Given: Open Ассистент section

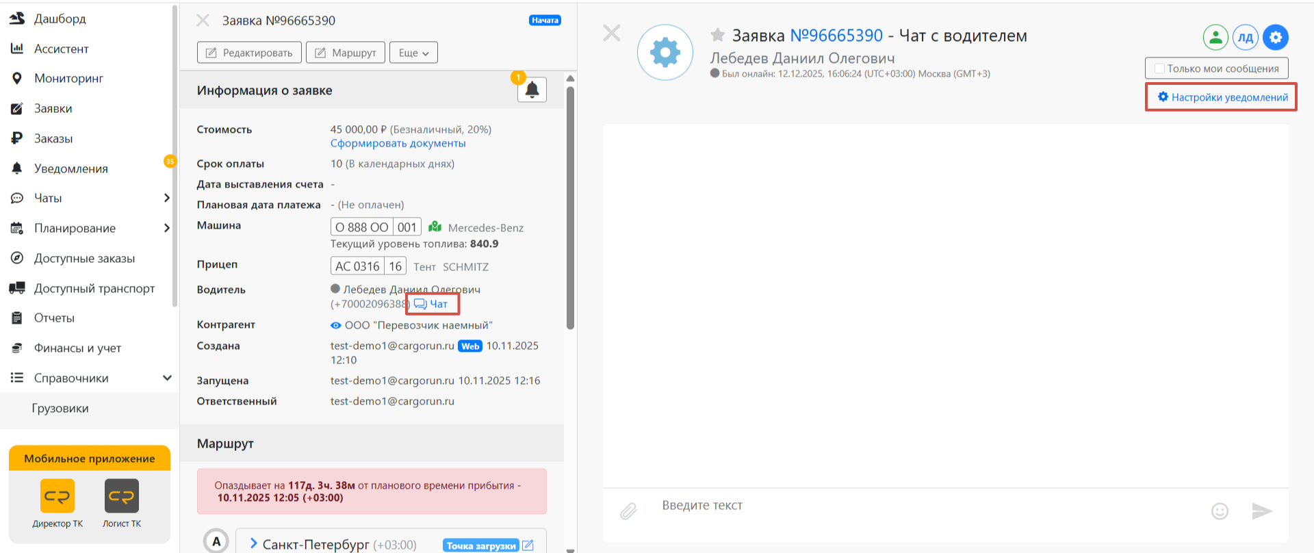Looking at the screenshot, I should click(62, 49).
